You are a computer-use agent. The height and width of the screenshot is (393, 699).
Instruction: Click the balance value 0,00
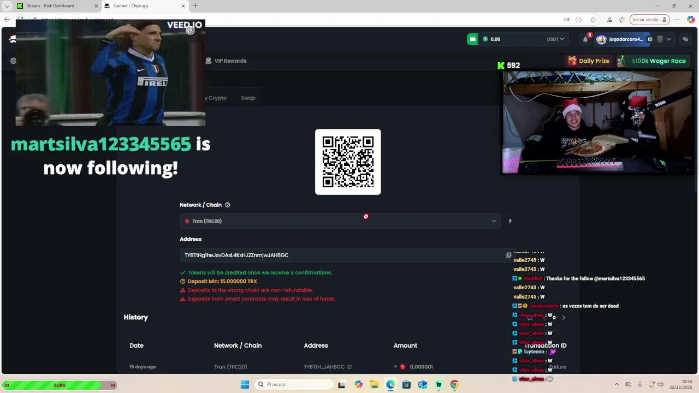(x=495, y=39)
